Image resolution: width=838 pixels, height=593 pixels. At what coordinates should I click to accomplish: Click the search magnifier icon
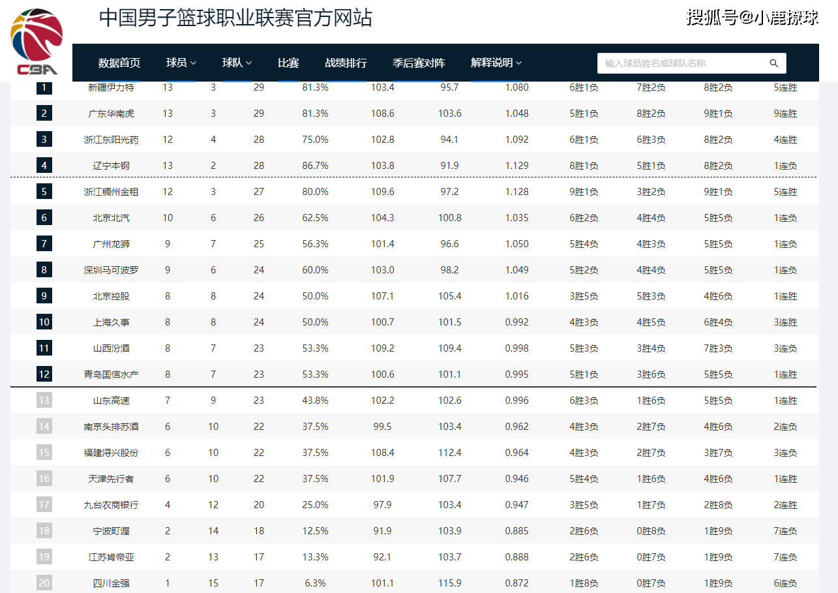point(774,63)
